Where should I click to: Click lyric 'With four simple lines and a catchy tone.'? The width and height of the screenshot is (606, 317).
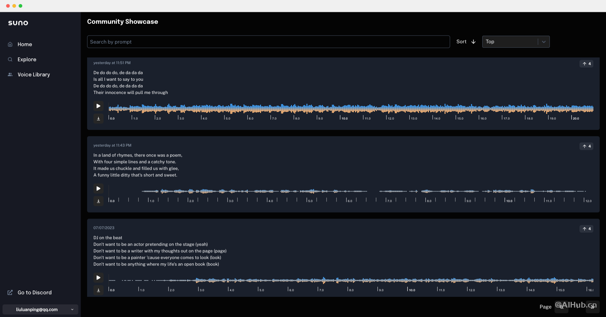coord(135,162)
